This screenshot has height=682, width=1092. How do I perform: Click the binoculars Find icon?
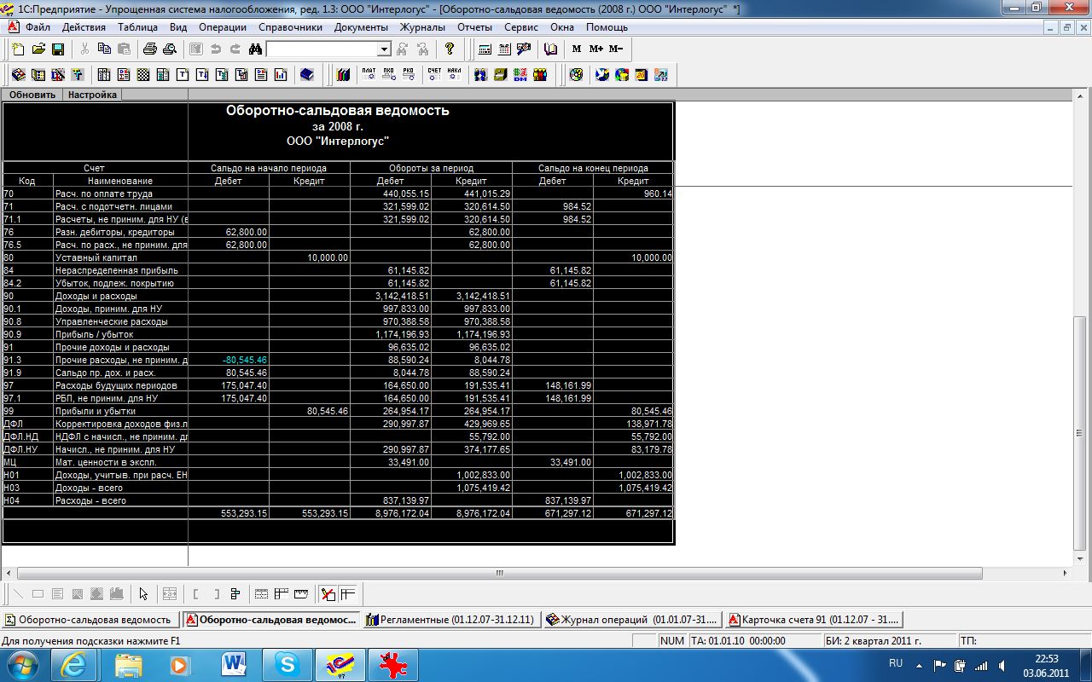click(x=255, y=49)
